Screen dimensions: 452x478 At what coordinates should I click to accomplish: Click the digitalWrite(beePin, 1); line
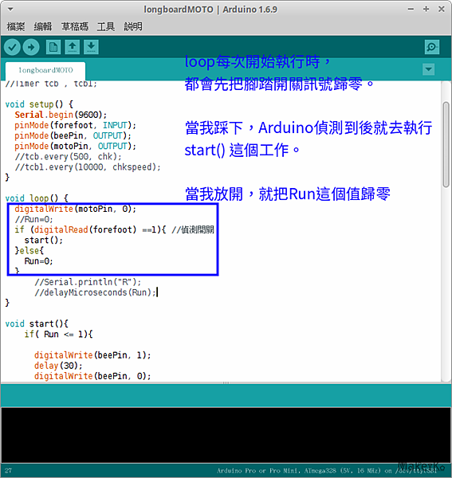92,355
